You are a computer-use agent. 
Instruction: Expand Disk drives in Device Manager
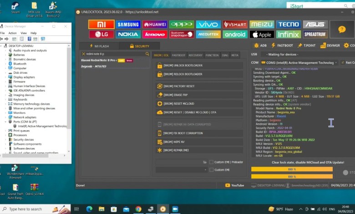click(x=5, y=73)
